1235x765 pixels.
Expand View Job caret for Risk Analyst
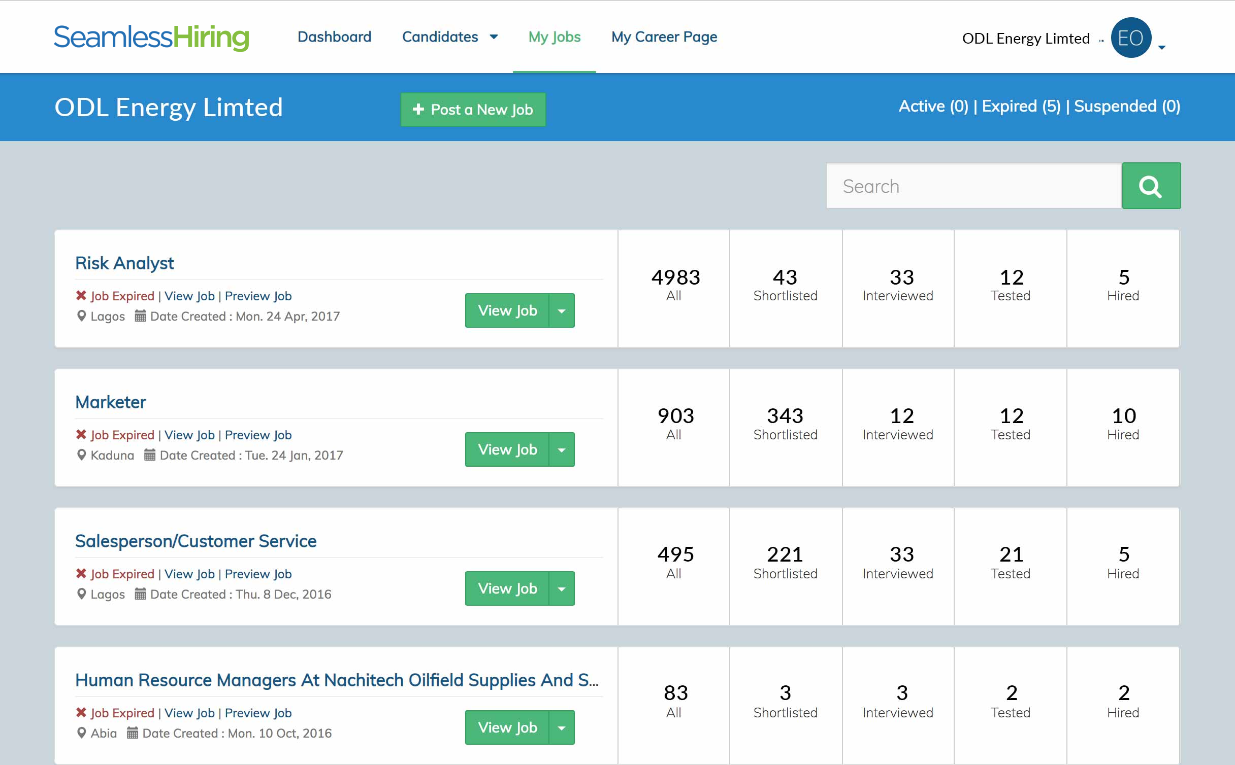click(562, 310)
